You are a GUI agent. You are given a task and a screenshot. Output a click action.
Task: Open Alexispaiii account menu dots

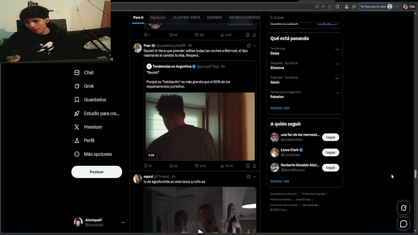[123, 222]
